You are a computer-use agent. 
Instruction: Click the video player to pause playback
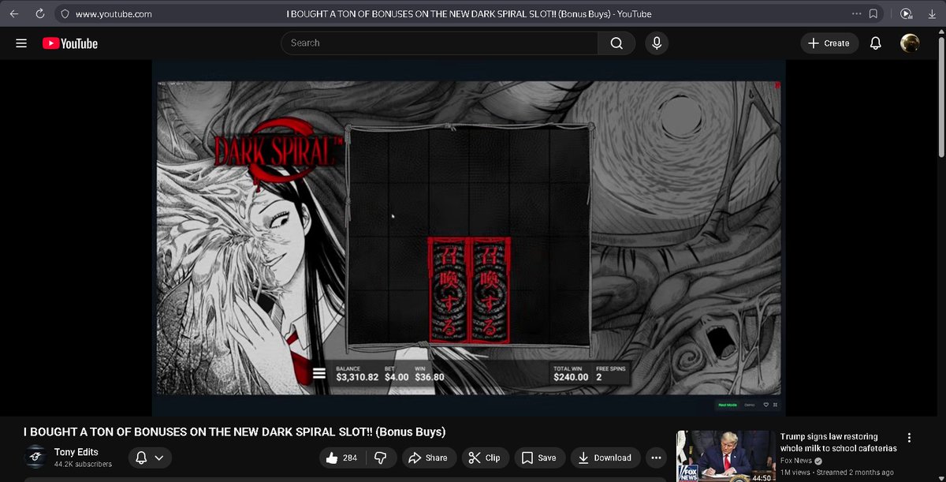tap(468, 237)
